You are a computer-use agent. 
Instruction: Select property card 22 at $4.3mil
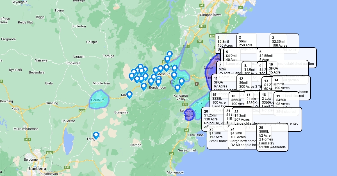(267, 119)
